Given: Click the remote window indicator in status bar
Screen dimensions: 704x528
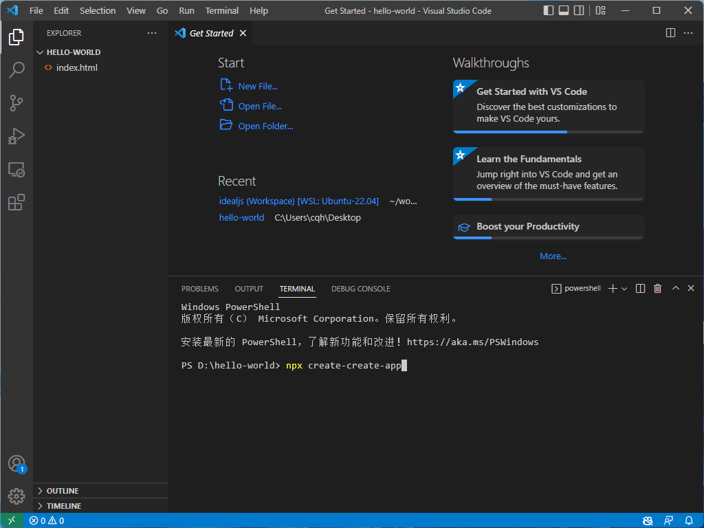Looking at the screenshot, I should (12, 520).
